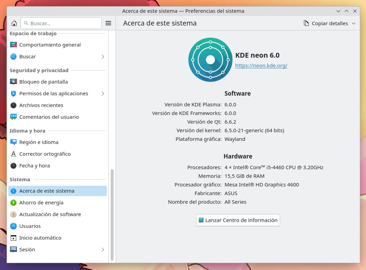The width and height of the screenshot is (366, 270).
Task: Click the blue info icon for Acerca de este sistema
Action: coord(13,191)
